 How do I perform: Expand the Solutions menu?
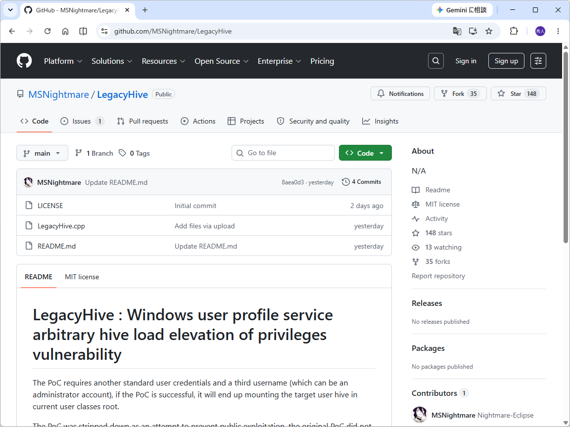[112, 61]
